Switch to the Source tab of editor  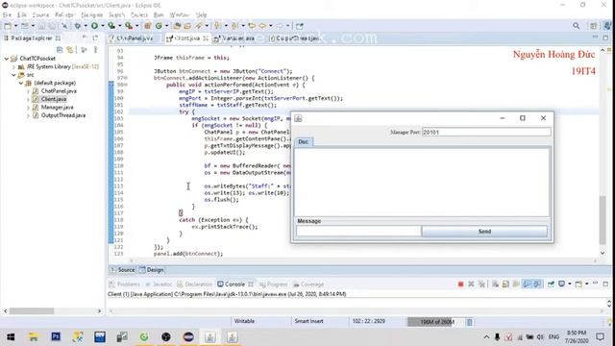coord(123,270)
